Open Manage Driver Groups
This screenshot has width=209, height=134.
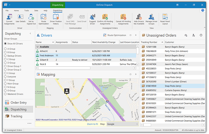pos(151,19)
